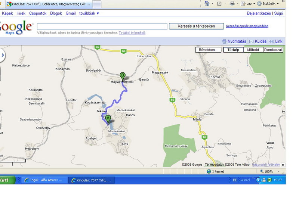Click the RSS feeds toolbar icon

tap(219, 4)
